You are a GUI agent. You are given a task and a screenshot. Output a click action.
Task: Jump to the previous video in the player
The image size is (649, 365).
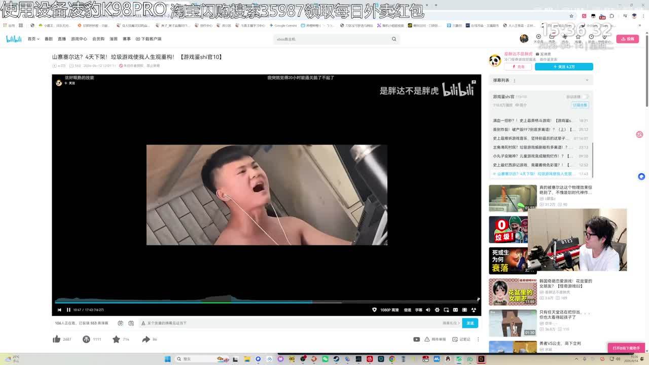pos(59,310)
